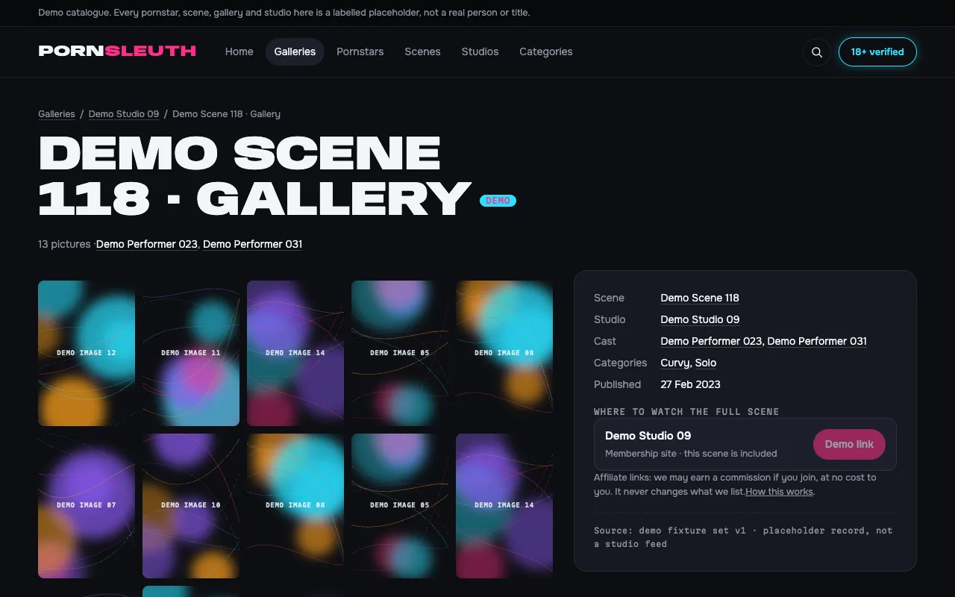The width and height of the screenshot is (955, 597).
Task: Select the Curvy category link
Action: tap(674, 363)
